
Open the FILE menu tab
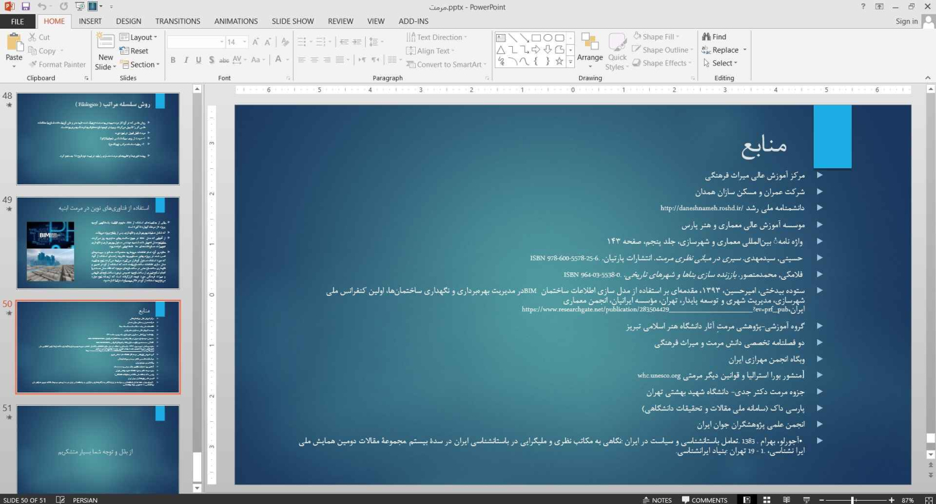(x=17, y=21)
